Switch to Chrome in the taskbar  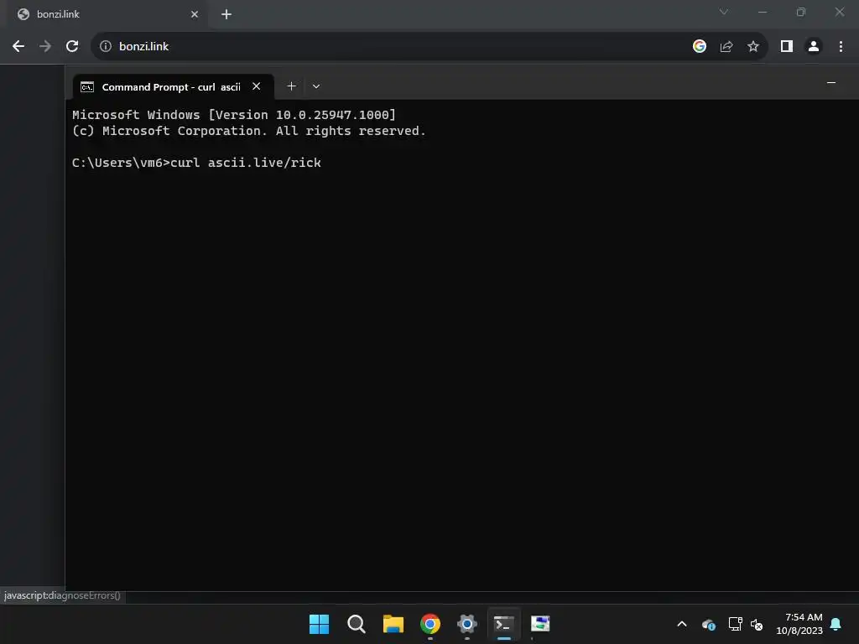point(430,624)
